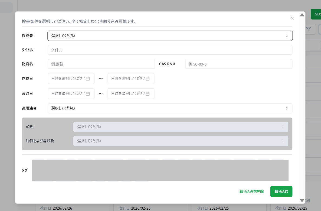Select the 作成日 start date field
The width and height of the screenshot is (321, 211).
68,79
